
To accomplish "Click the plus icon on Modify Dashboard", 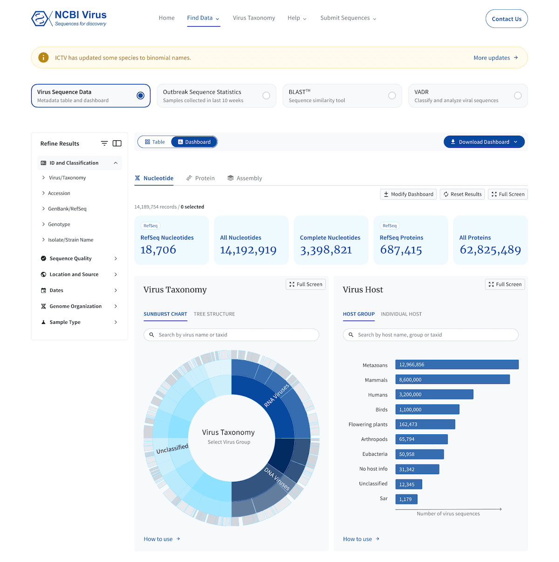I will pos(386,194).
